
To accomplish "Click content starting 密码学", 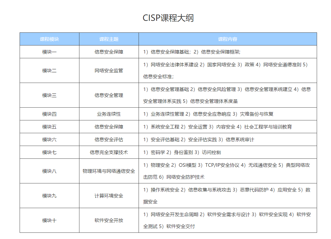I will tap(228, 152).
